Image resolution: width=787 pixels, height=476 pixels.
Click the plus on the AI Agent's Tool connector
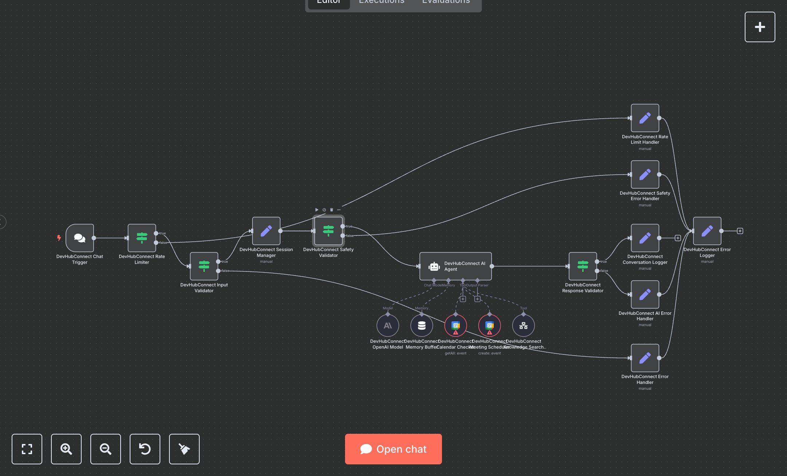[463, 299]
